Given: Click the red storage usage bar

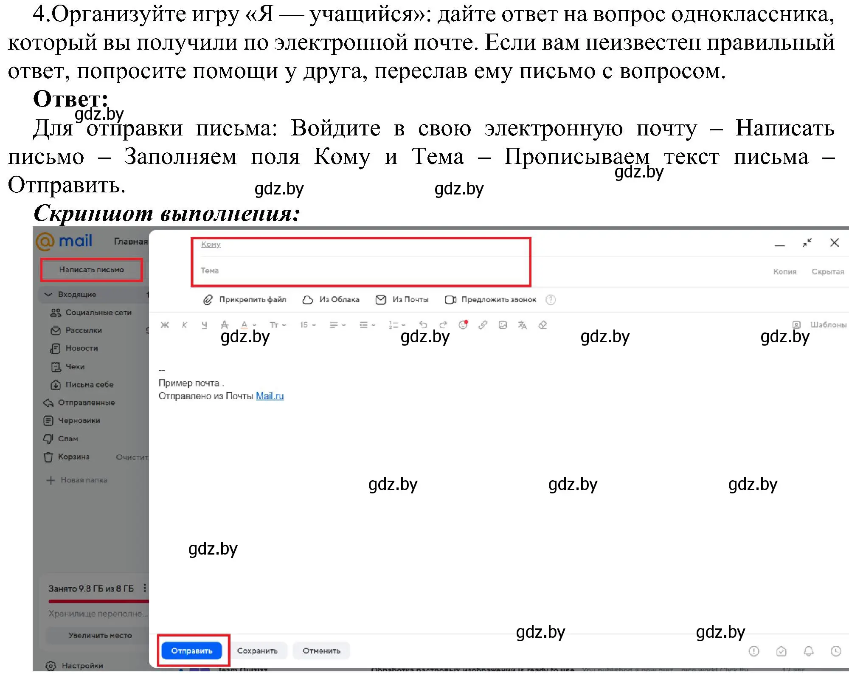Looking at the screenshot, I should [99, 601].
